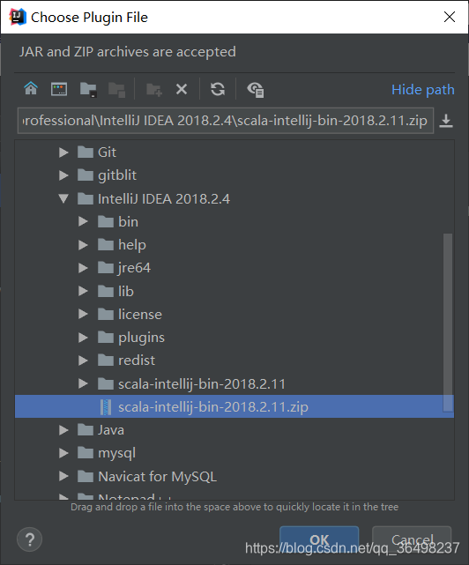This screenshot has height=565, width=469.
Task: Refresh the file tree
Action: click(x=218, y=89)
